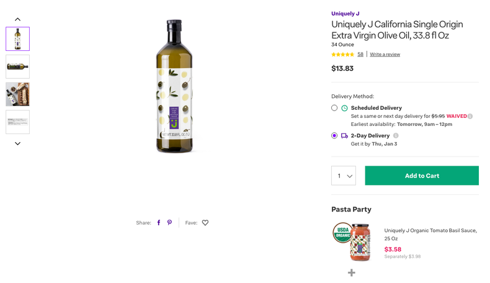Select the horizontal bottle thumbnail
The image size is (490, 283).
click(x=17, y=66)
